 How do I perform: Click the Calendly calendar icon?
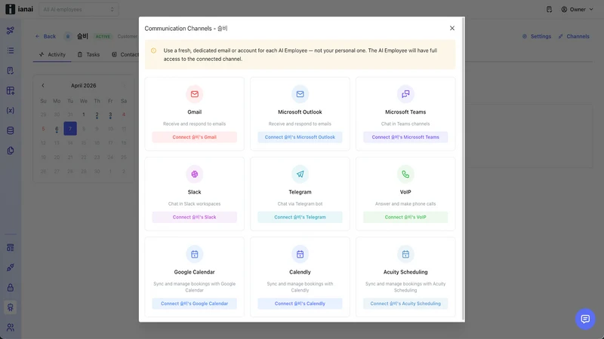pyautogui.click(x=300, y=254)
